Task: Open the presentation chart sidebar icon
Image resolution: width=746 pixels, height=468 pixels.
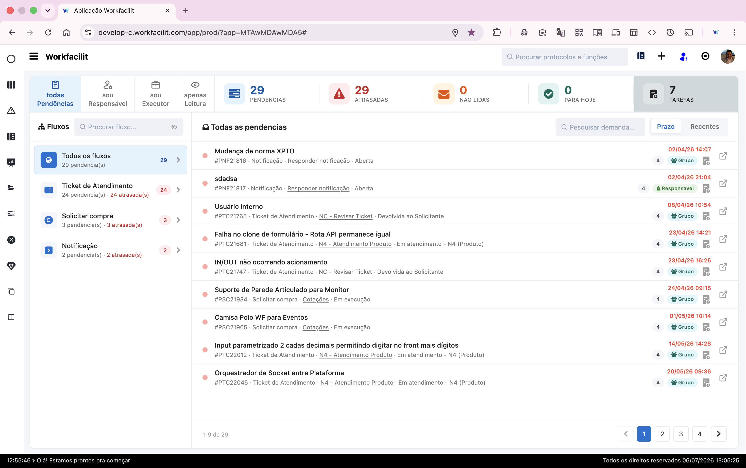Action: pyautogui.click(x=11, y=162)
